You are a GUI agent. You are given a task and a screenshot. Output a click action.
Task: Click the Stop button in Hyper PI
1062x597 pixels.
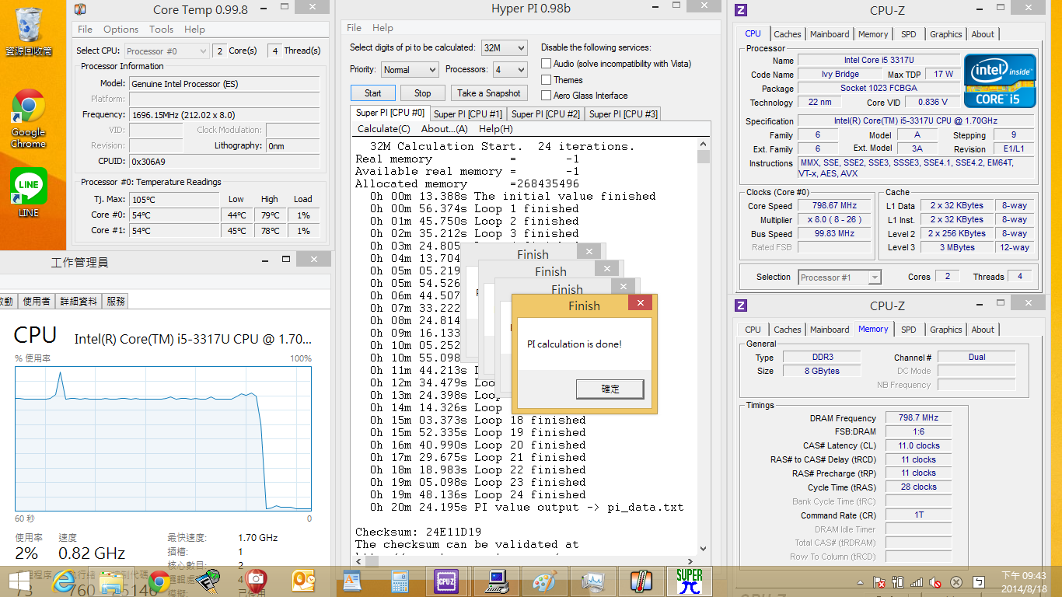point(422,93)
